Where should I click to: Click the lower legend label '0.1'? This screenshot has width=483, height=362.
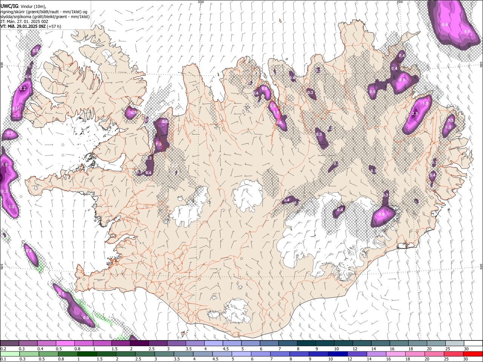[x=3, y=359]
